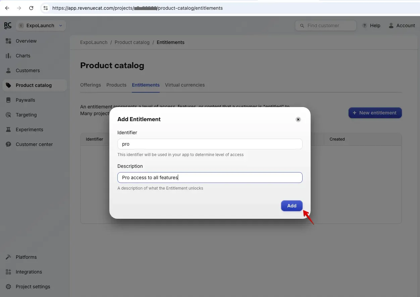Click the site info icon in address bar

[46, 8]
